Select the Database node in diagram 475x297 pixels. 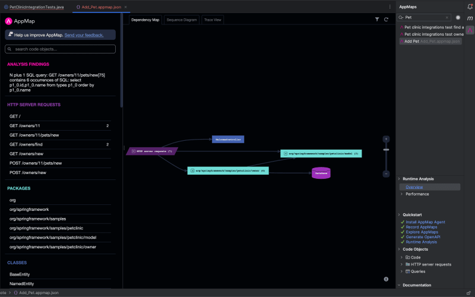point(321,173)
